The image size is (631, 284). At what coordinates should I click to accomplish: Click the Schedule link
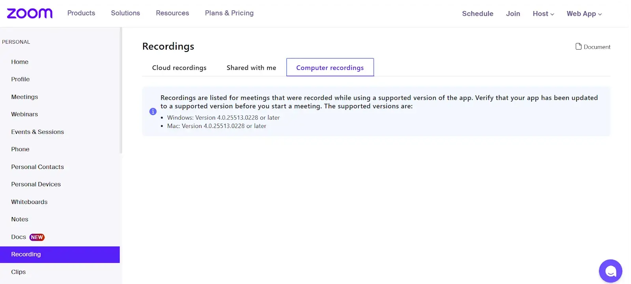478,14
